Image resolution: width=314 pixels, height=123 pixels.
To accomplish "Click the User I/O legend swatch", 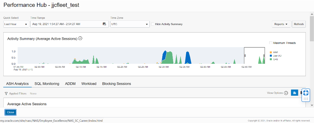I will pos(271,56).
